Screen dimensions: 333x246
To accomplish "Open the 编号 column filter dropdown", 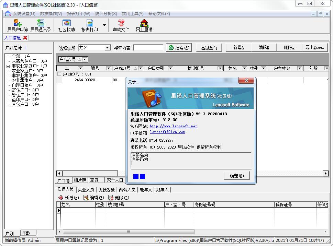I will (109, 68).
